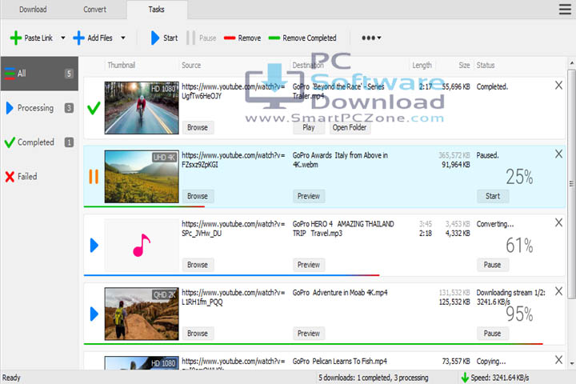Image resolution: width=576 pixels, height=384 pixels.
Task: Filter by Completed tasks in sidebar
Action: (x=39, y=142)
